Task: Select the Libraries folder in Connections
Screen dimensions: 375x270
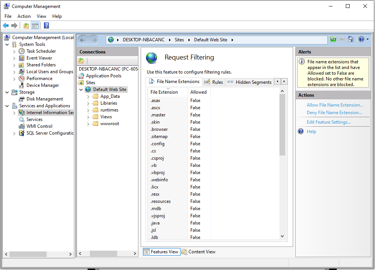Action: coord(108,103)
